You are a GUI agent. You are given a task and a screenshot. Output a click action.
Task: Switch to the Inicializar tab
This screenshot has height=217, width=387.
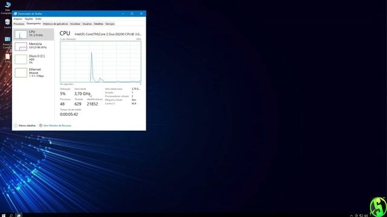coord(75,24)
